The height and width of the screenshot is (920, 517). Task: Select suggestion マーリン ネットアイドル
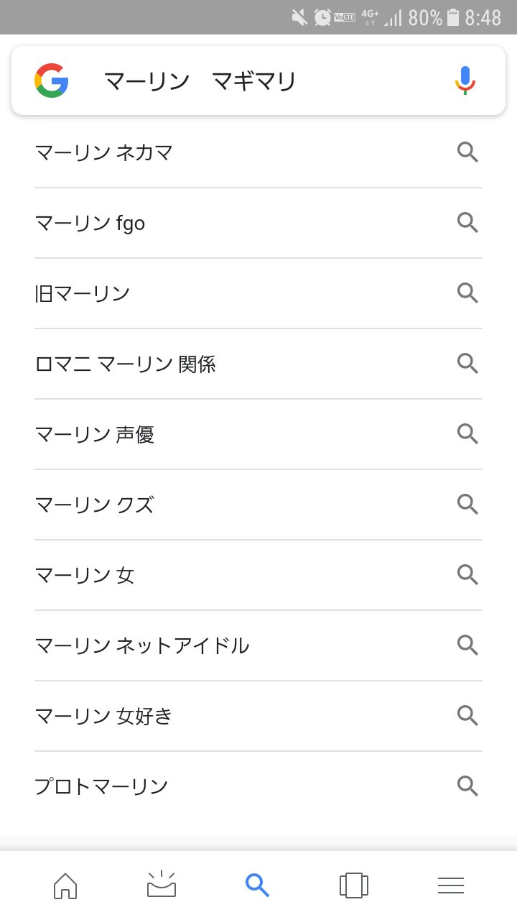tap(142, 646)
